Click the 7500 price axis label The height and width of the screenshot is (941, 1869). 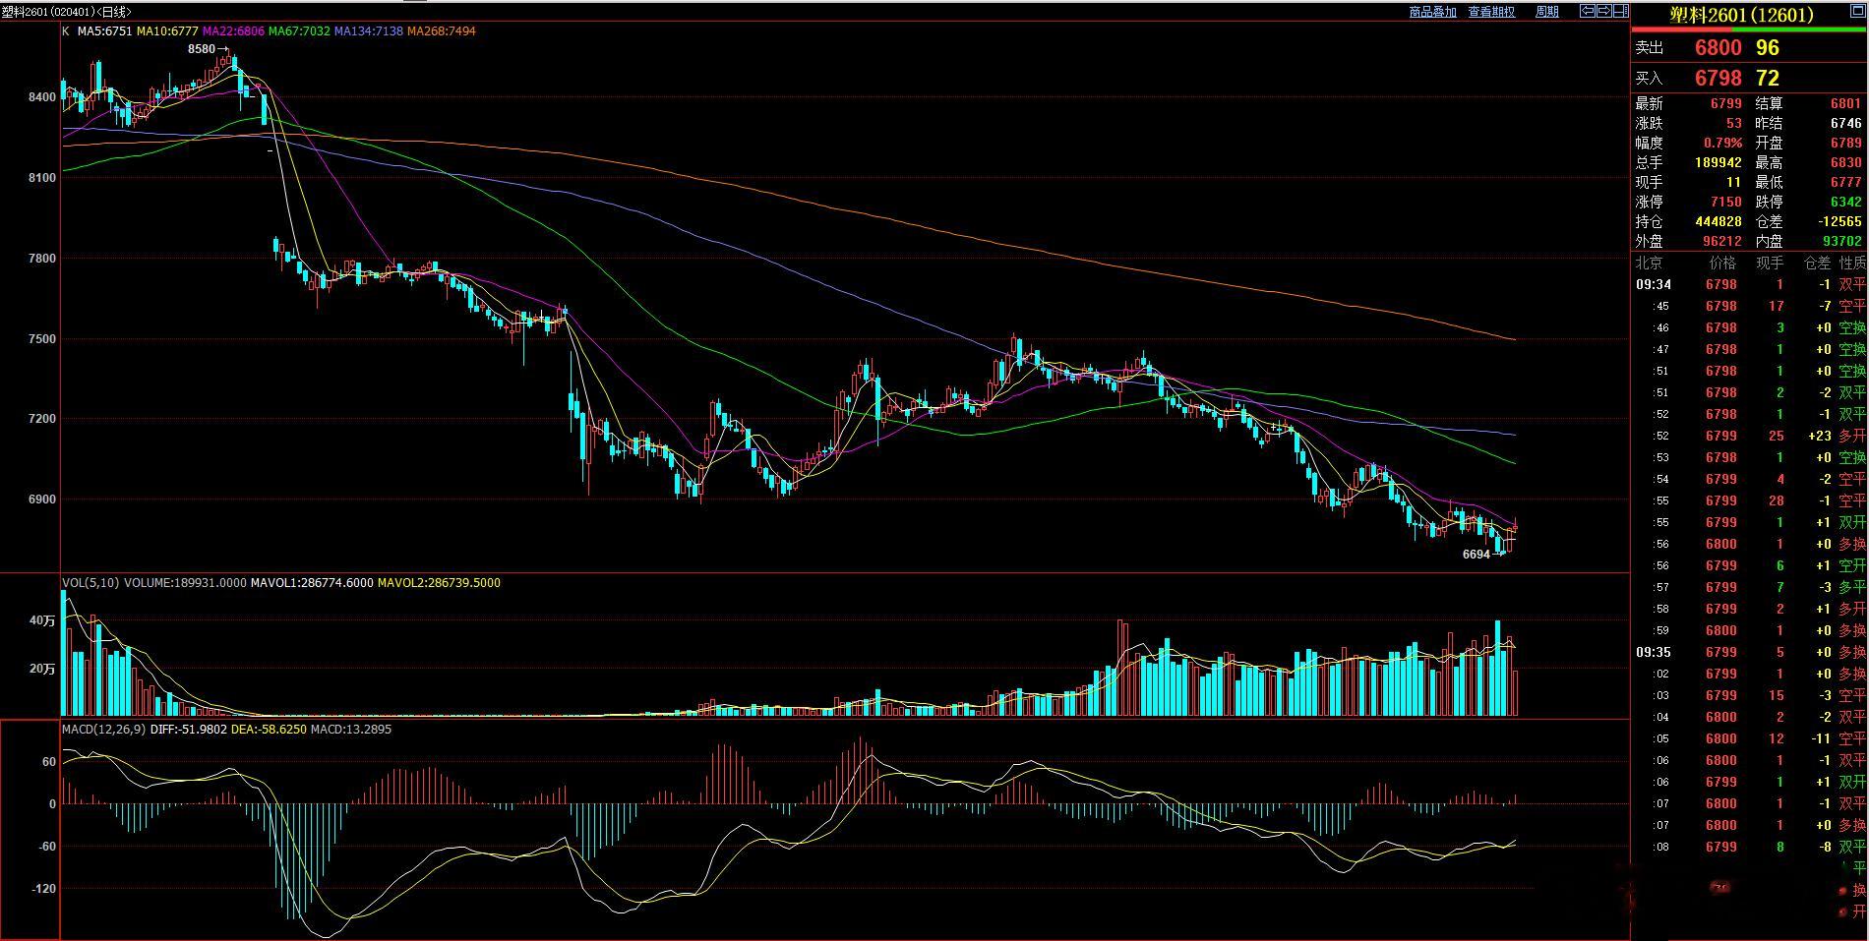click(x=42, y=339)
